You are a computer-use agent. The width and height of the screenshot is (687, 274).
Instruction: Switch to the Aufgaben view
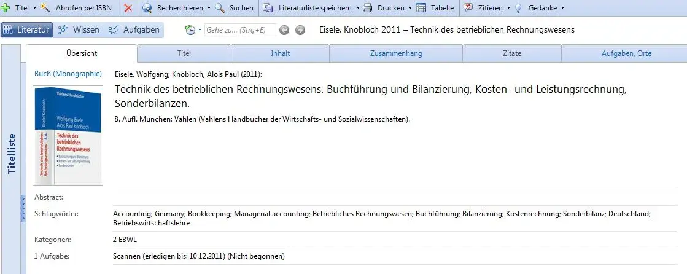click(134, 30)
